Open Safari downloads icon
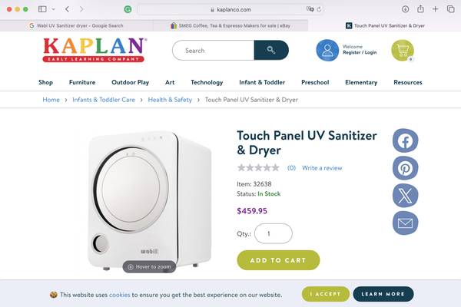 tap(405, 9)
